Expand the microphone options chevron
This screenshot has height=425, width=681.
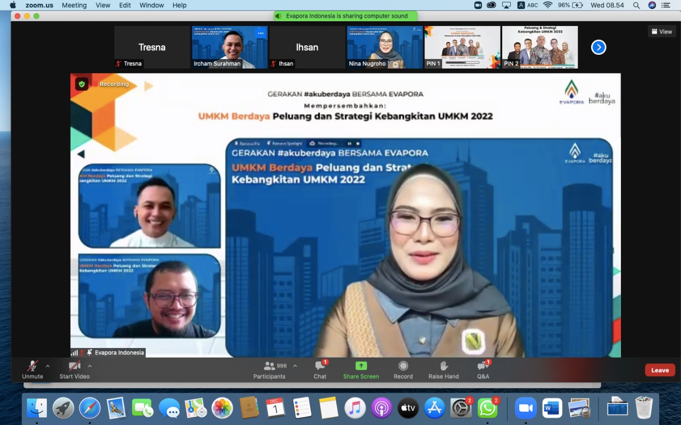point(47,367)
